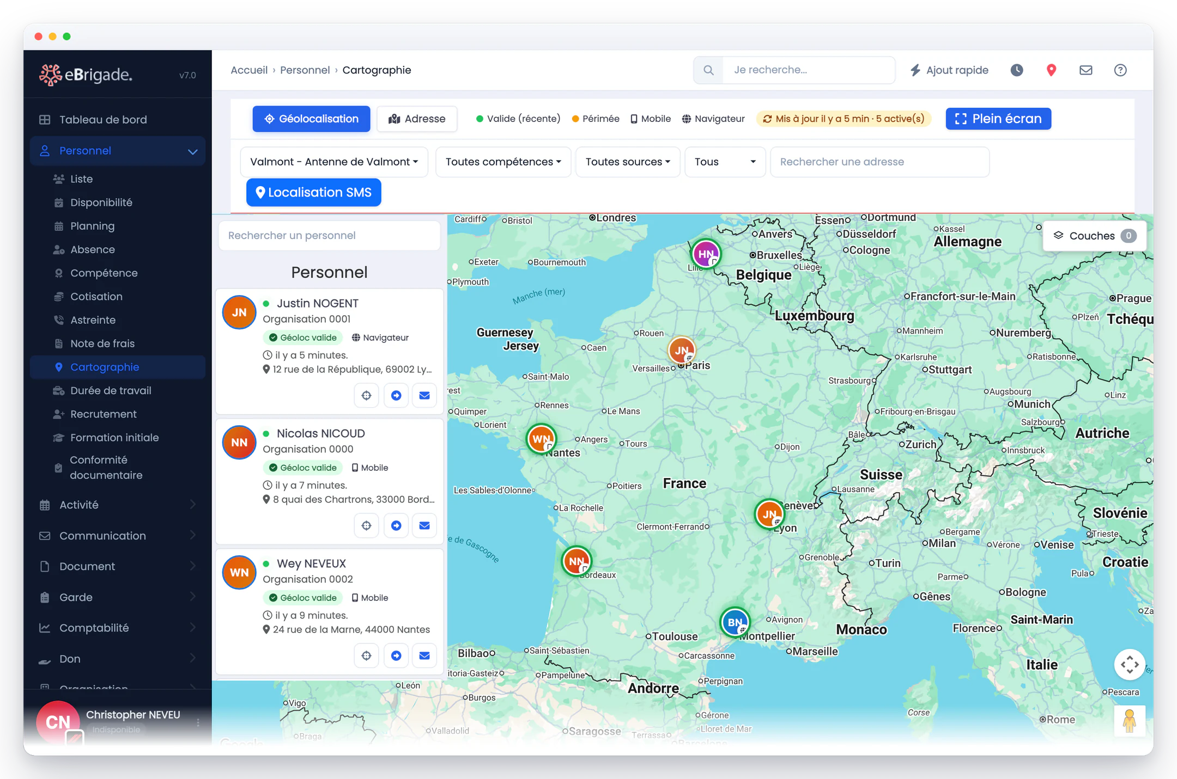
Task: Open Absence menu item
Action: [118, 249]
